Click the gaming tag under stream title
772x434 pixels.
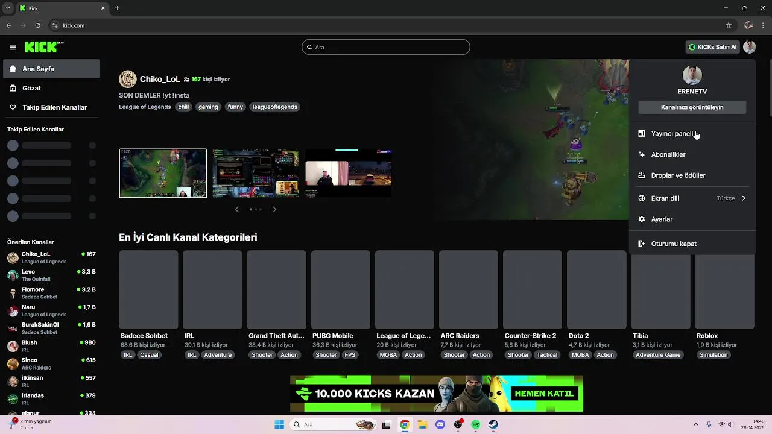point(208,107)
